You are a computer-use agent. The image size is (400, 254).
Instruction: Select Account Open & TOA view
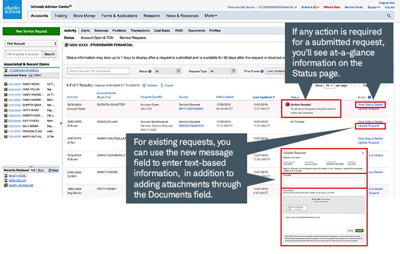[x=97, y=37]
